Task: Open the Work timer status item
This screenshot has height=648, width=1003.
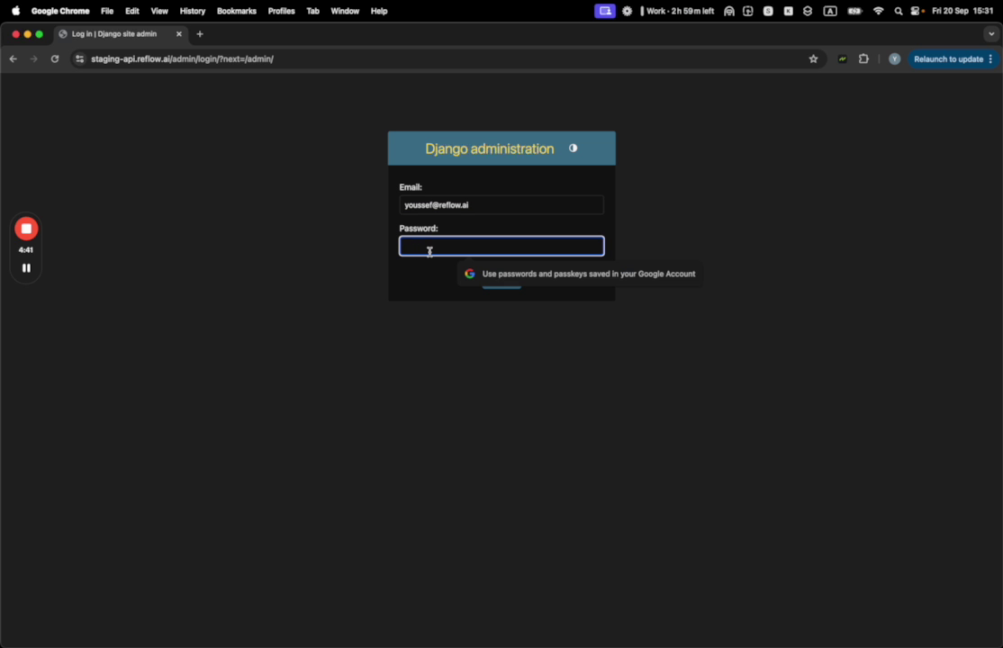Action: coord(677,11)
